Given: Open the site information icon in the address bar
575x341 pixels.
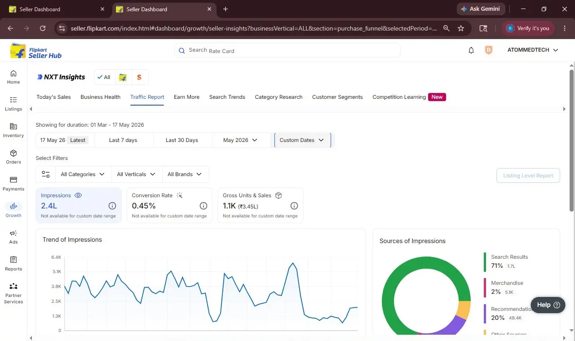Looking at the screenshot, I should click(62, 28).
